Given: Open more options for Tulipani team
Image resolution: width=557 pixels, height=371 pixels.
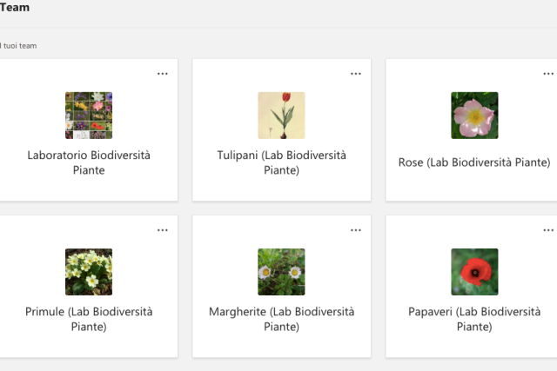Looking at the screenshot, I should point(356,74).
